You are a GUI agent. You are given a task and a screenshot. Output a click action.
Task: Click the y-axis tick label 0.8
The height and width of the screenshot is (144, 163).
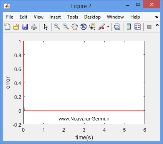[x=18, y=56]
